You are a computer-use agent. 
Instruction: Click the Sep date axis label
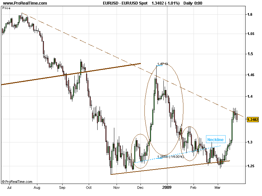(62, 188)
